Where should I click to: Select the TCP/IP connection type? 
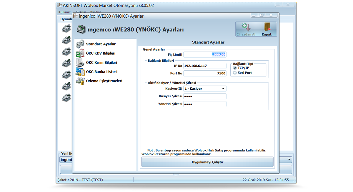(235, 68)
